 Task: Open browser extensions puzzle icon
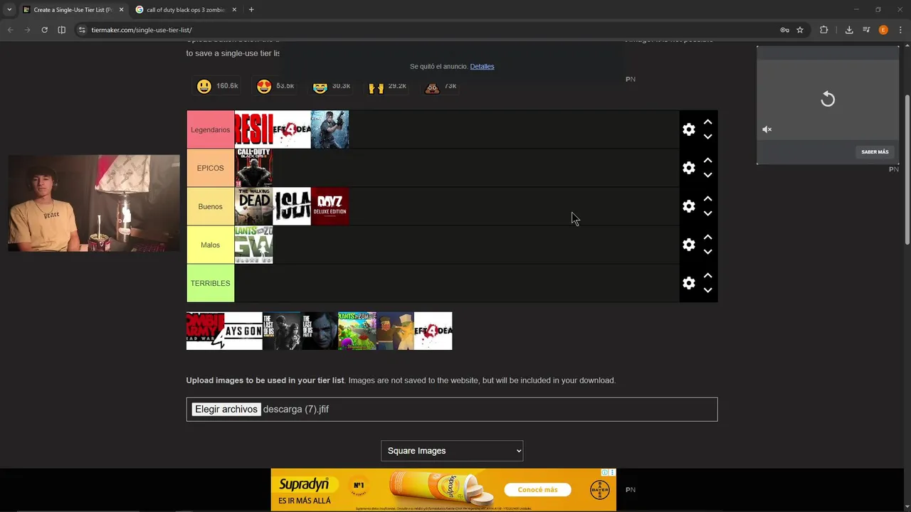tap(823, 30)
